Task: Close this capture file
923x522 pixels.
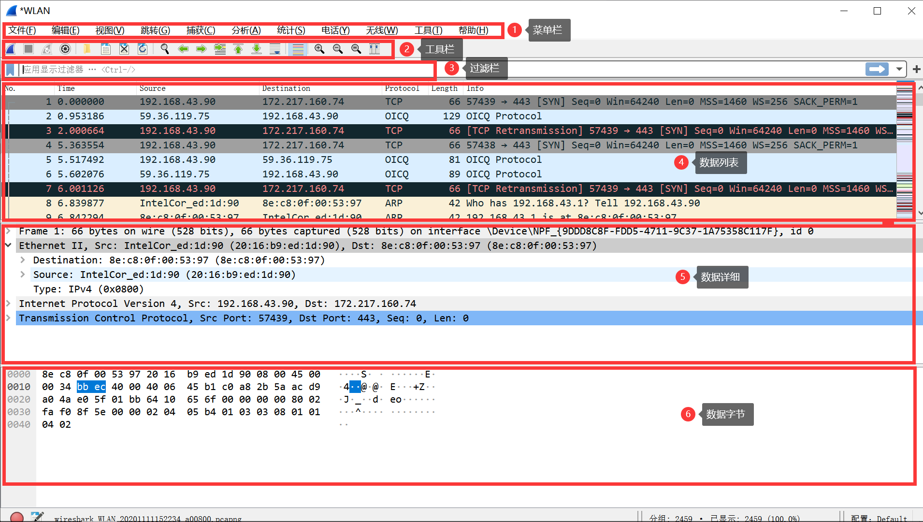Action: (x=124, y=49)
